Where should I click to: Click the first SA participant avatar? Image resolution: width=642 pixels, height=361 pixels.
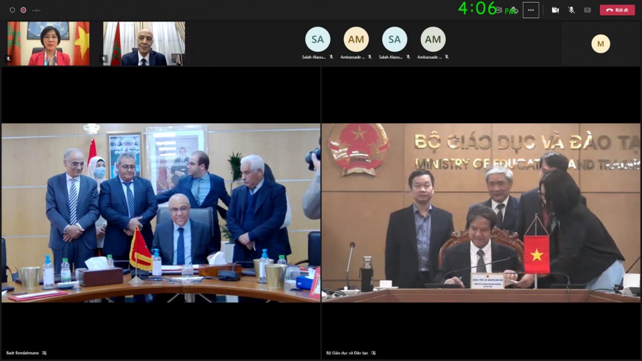click(x=317, y=40)
